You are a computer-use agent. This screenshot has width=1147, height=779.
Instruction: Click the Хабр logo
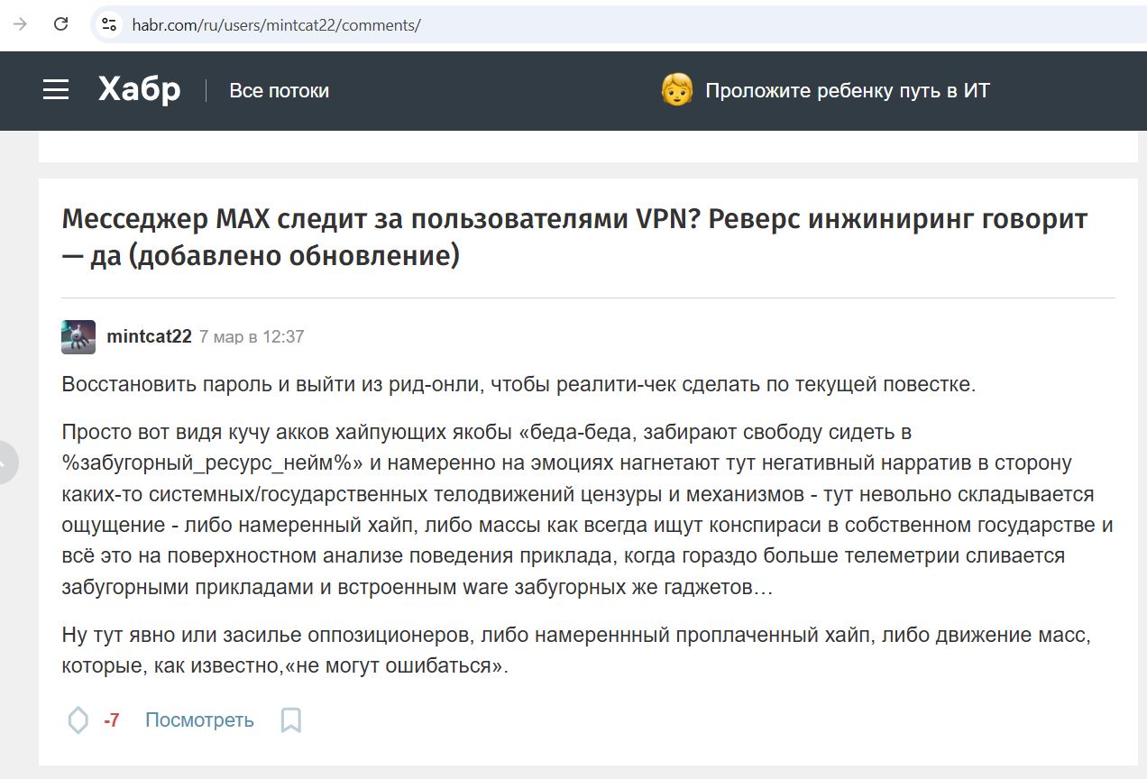click(139, 90)
